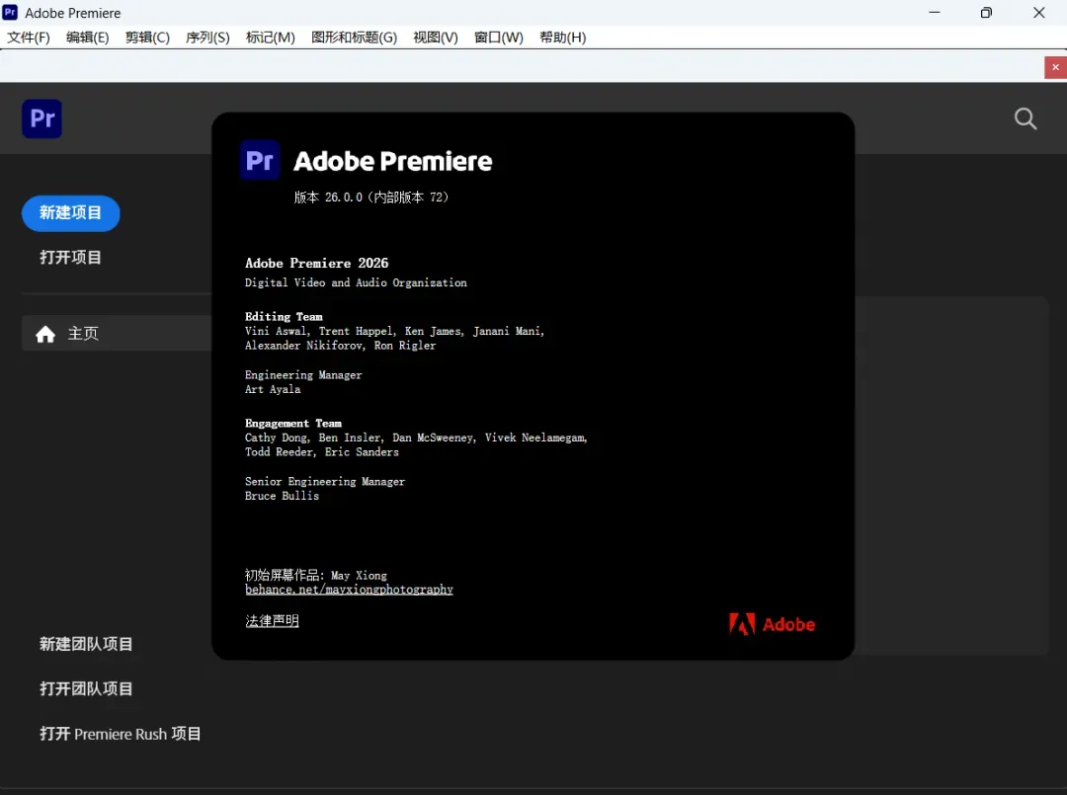Click the 新建项目 button

[71, 213]
